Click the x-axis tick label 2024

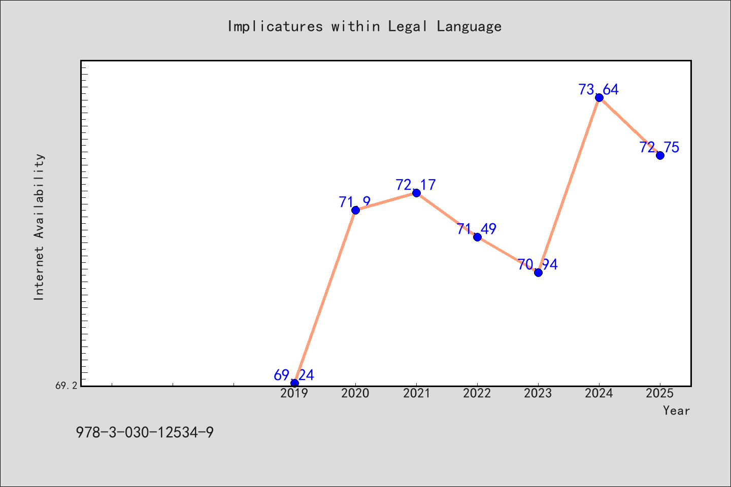pos(599,393)
